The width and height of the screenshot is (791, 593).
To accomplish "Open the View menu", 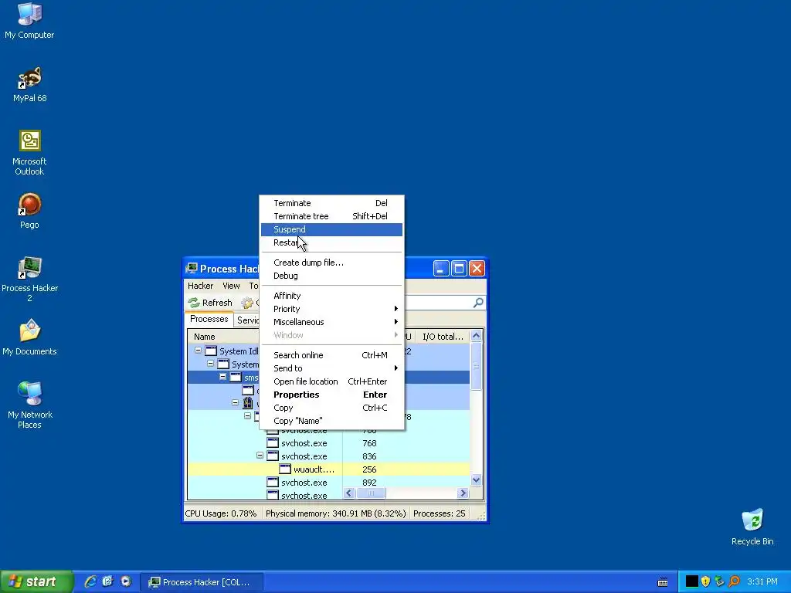I will [x=231, y=286].
